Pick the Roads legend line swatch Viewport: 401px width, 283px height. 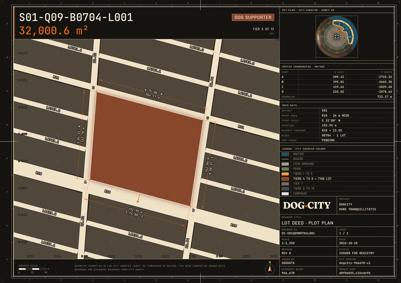click(285, 159)
